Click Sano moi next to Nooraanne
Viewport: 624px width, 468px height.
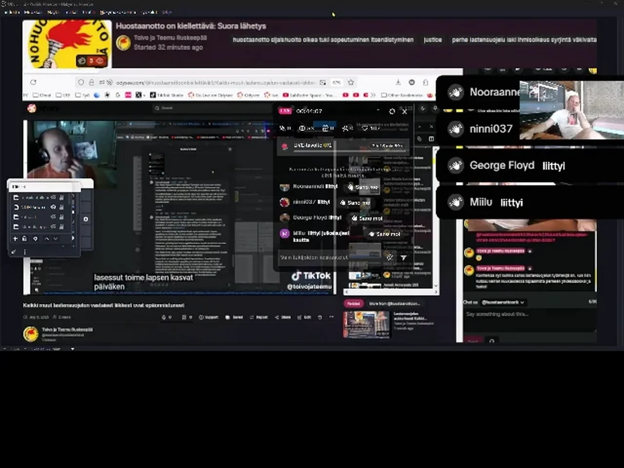(x=363, y=187)
